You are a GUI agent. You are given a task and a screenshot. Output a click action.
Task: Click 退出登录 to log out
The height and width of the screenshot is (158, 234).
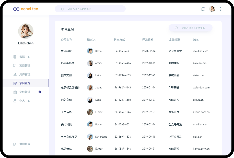point(25,144)
